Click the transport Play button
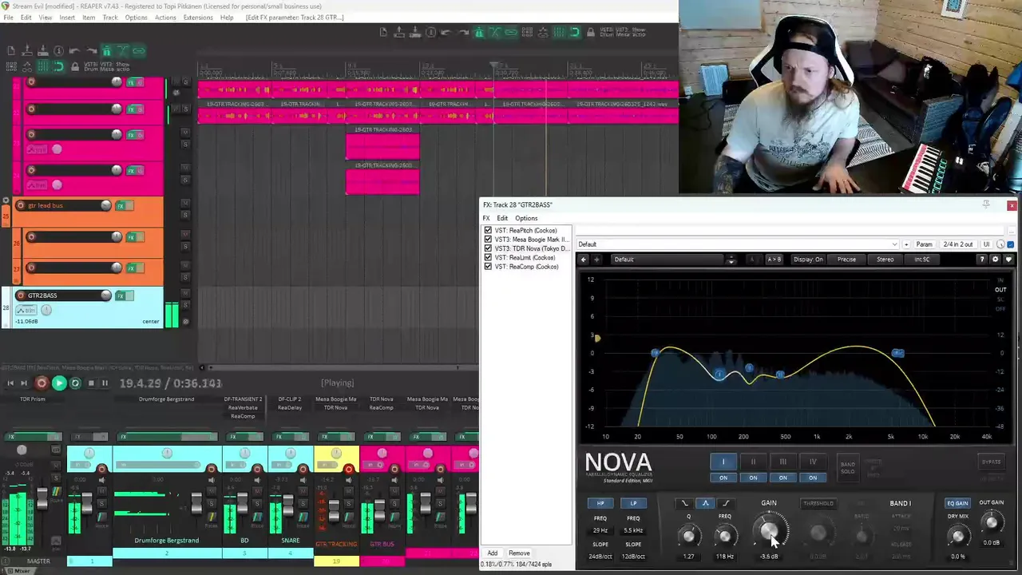This screenshot has width=1022, height=575. [58, 383]
